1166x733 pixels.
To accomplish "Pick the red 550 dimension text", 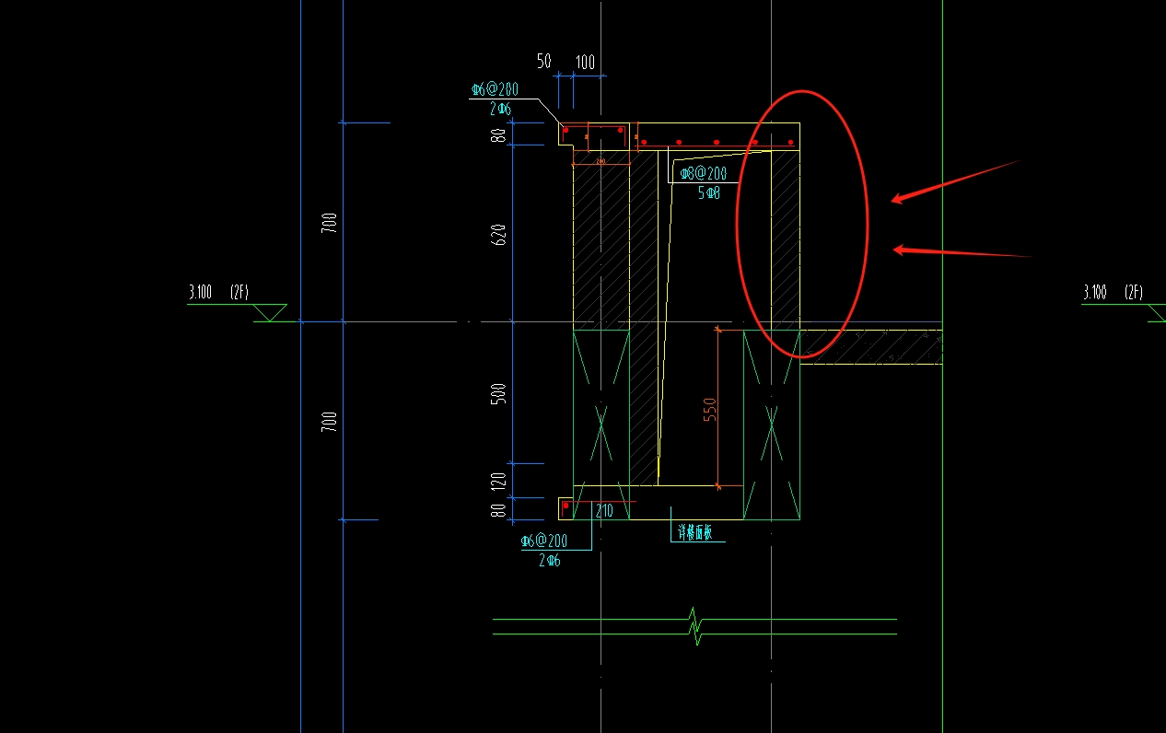I will tap(710, 409).
